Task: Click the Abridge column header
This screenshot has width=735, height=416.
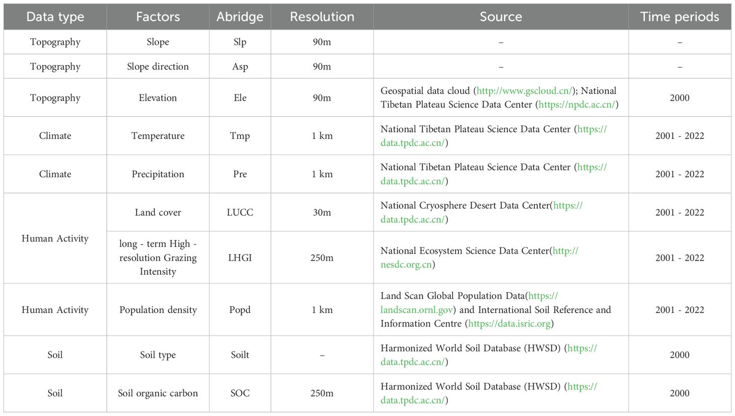Action: coord(240,17)
